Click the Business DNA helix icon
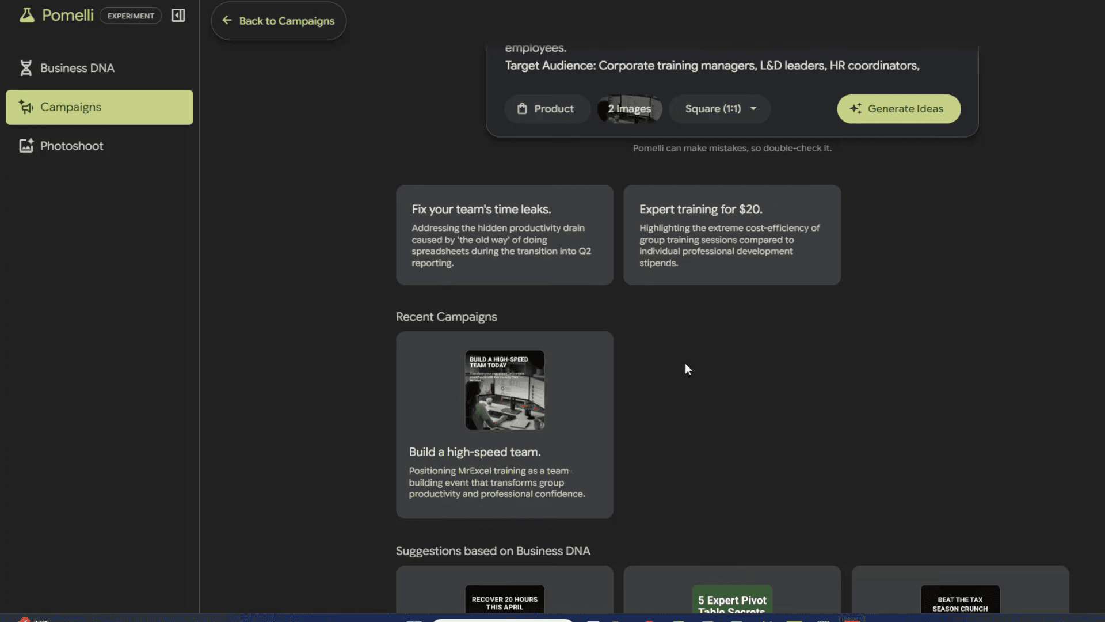This screenshot has width=1105, height=622. point(26,68)
